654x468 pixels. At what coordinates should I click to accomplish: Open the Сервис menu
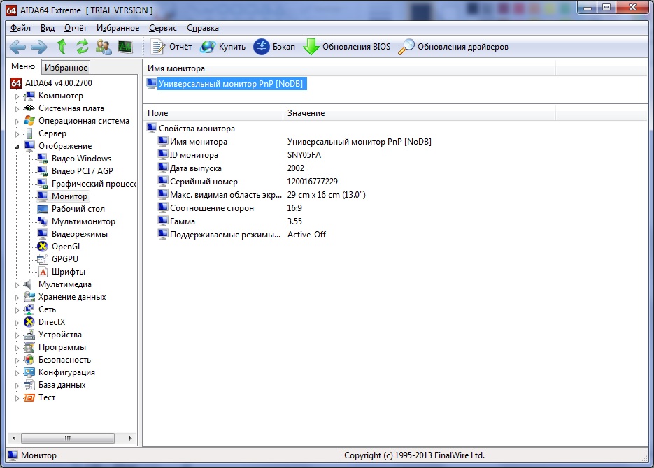162,28
